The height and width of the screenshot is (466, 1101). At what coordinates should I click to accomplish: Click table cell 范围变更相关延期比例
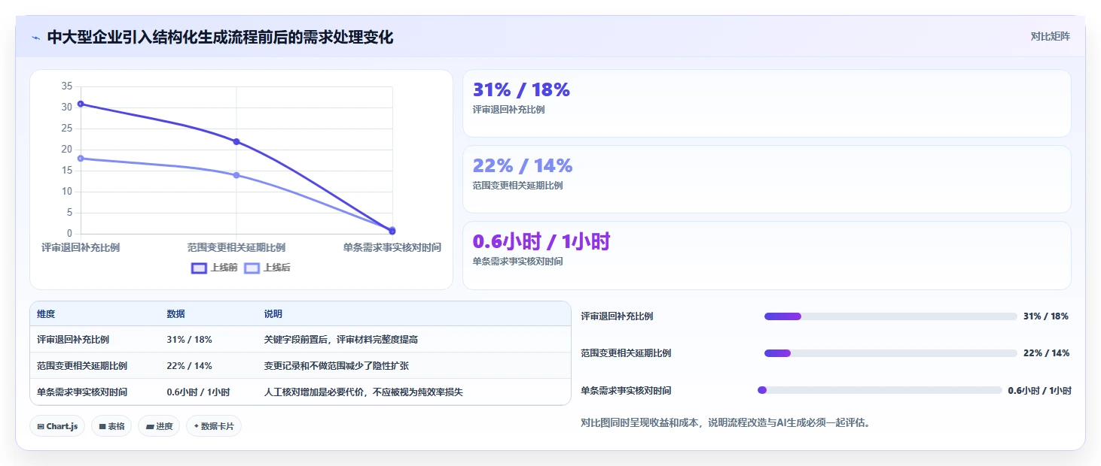pyautogui.click(x=82, y=366)
